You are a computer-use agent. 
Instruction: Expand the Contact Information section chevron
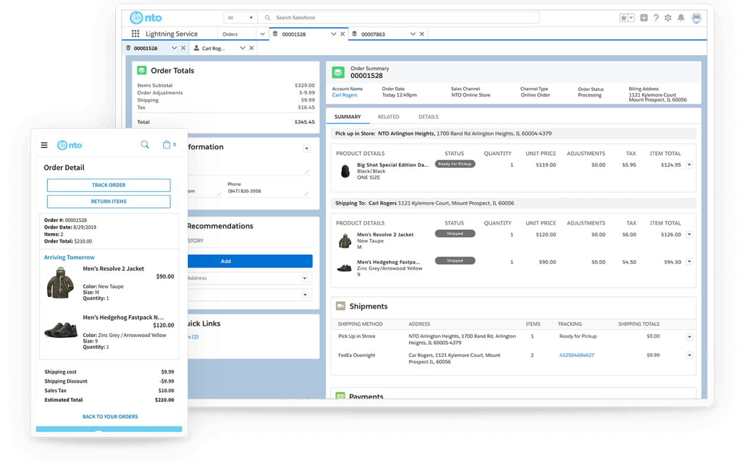(307, 148)
